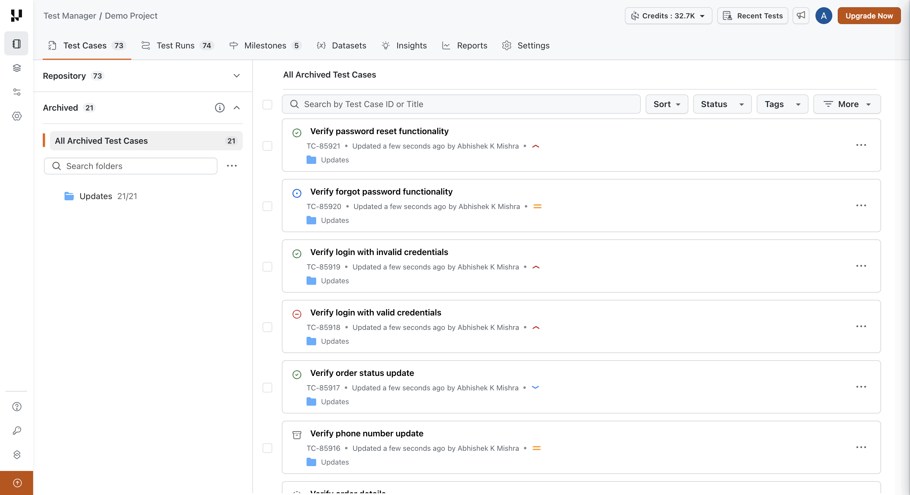
Task: Check the box for Verify login with valid credentials
Action: click(x=267, y=327)
